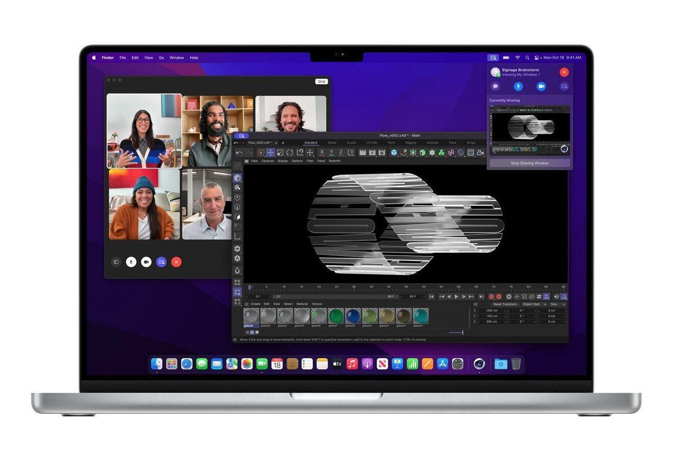This screenshot has width=686, height=457.
Task: Open Edit Render Settings clapperboard icon
Action: 382,152
